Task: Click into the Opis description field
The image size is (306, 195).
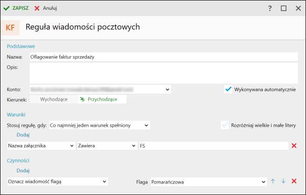Action: (x=163, y=72)
